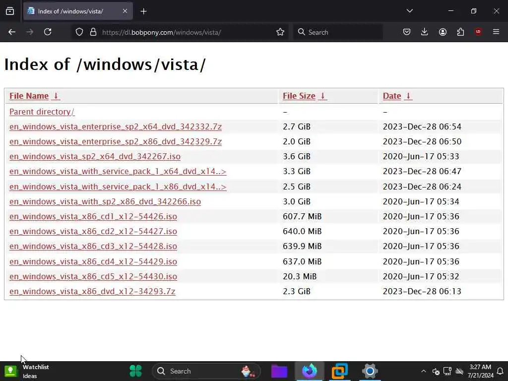This screenshot has height=381, width=508.
Task: Open File Explorer from taskbar
Action: (x=279, y=371)
